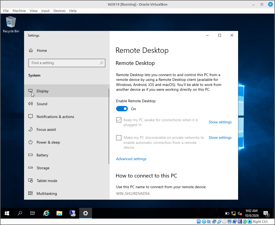Click the VirtualBox network adapters status icon
This screenshot has width=275, height=225.
tap(214, 222)
